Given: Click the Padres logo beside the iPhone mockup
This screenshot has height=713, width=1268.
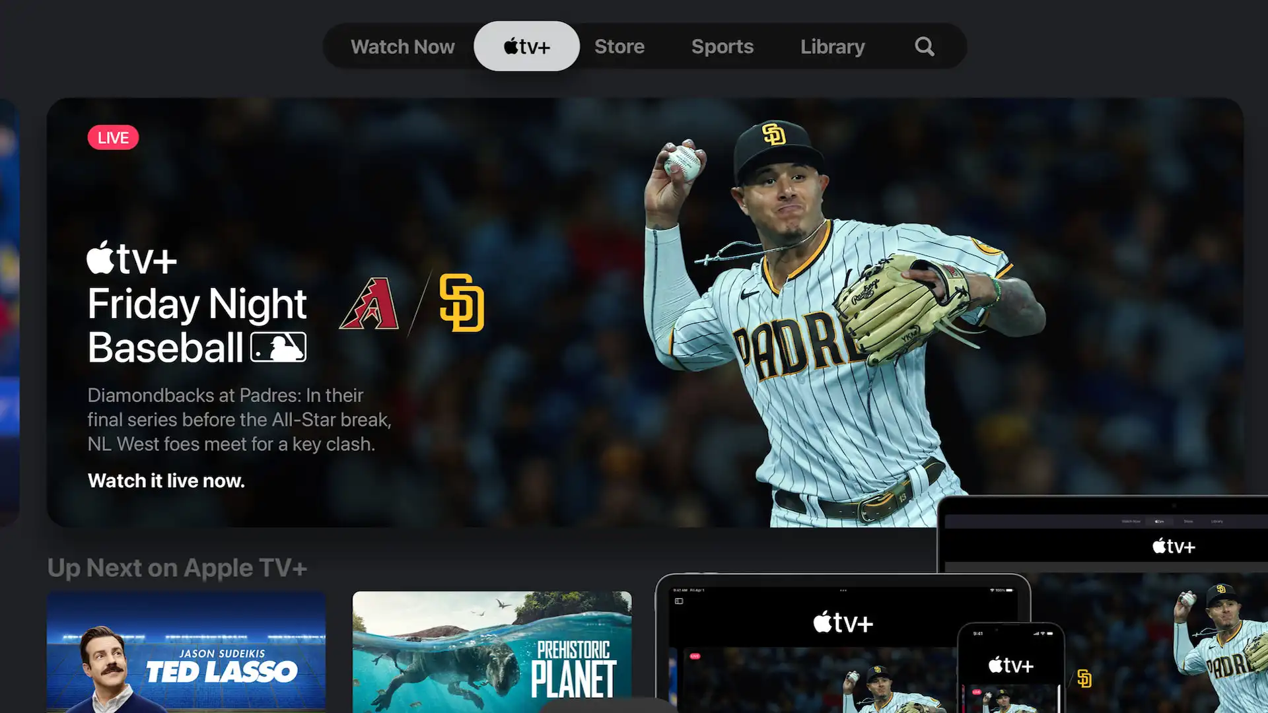Looking at the screenshot, I should click(1084, 679).
